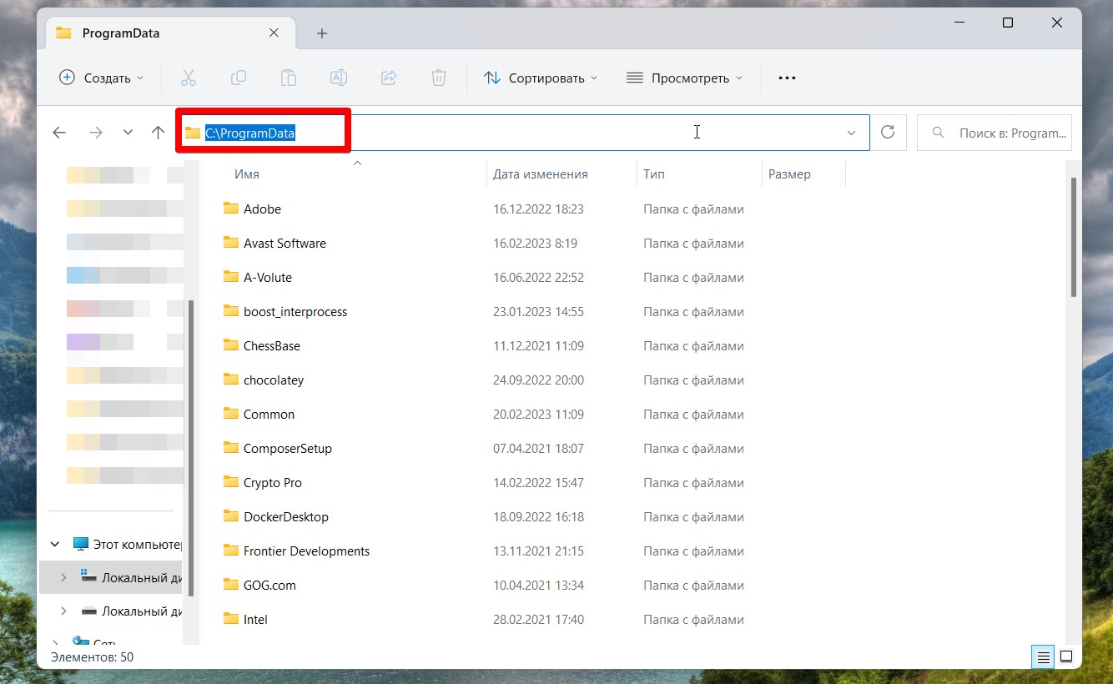This screenshot has height=684, width=1113.
Task: Select the Avast Software folder icon
Action: click(x=231, y=243)
